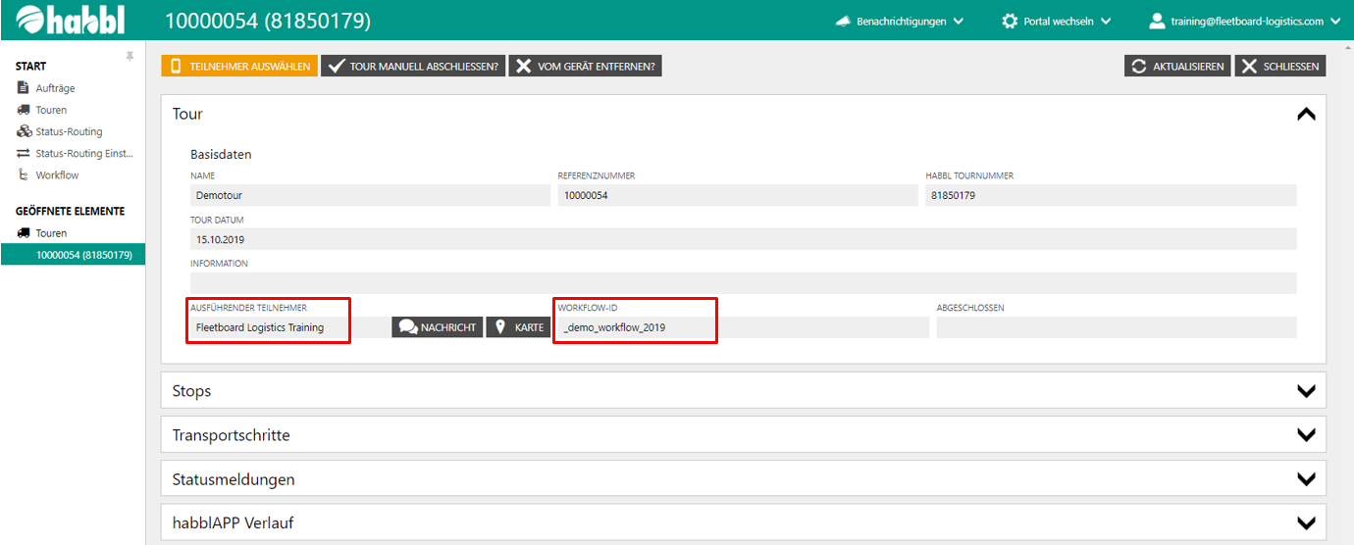Open Status-Routing Einstellungen sidebar entry
Viewport: 1354px width, 545px height.
coord(82,153)
